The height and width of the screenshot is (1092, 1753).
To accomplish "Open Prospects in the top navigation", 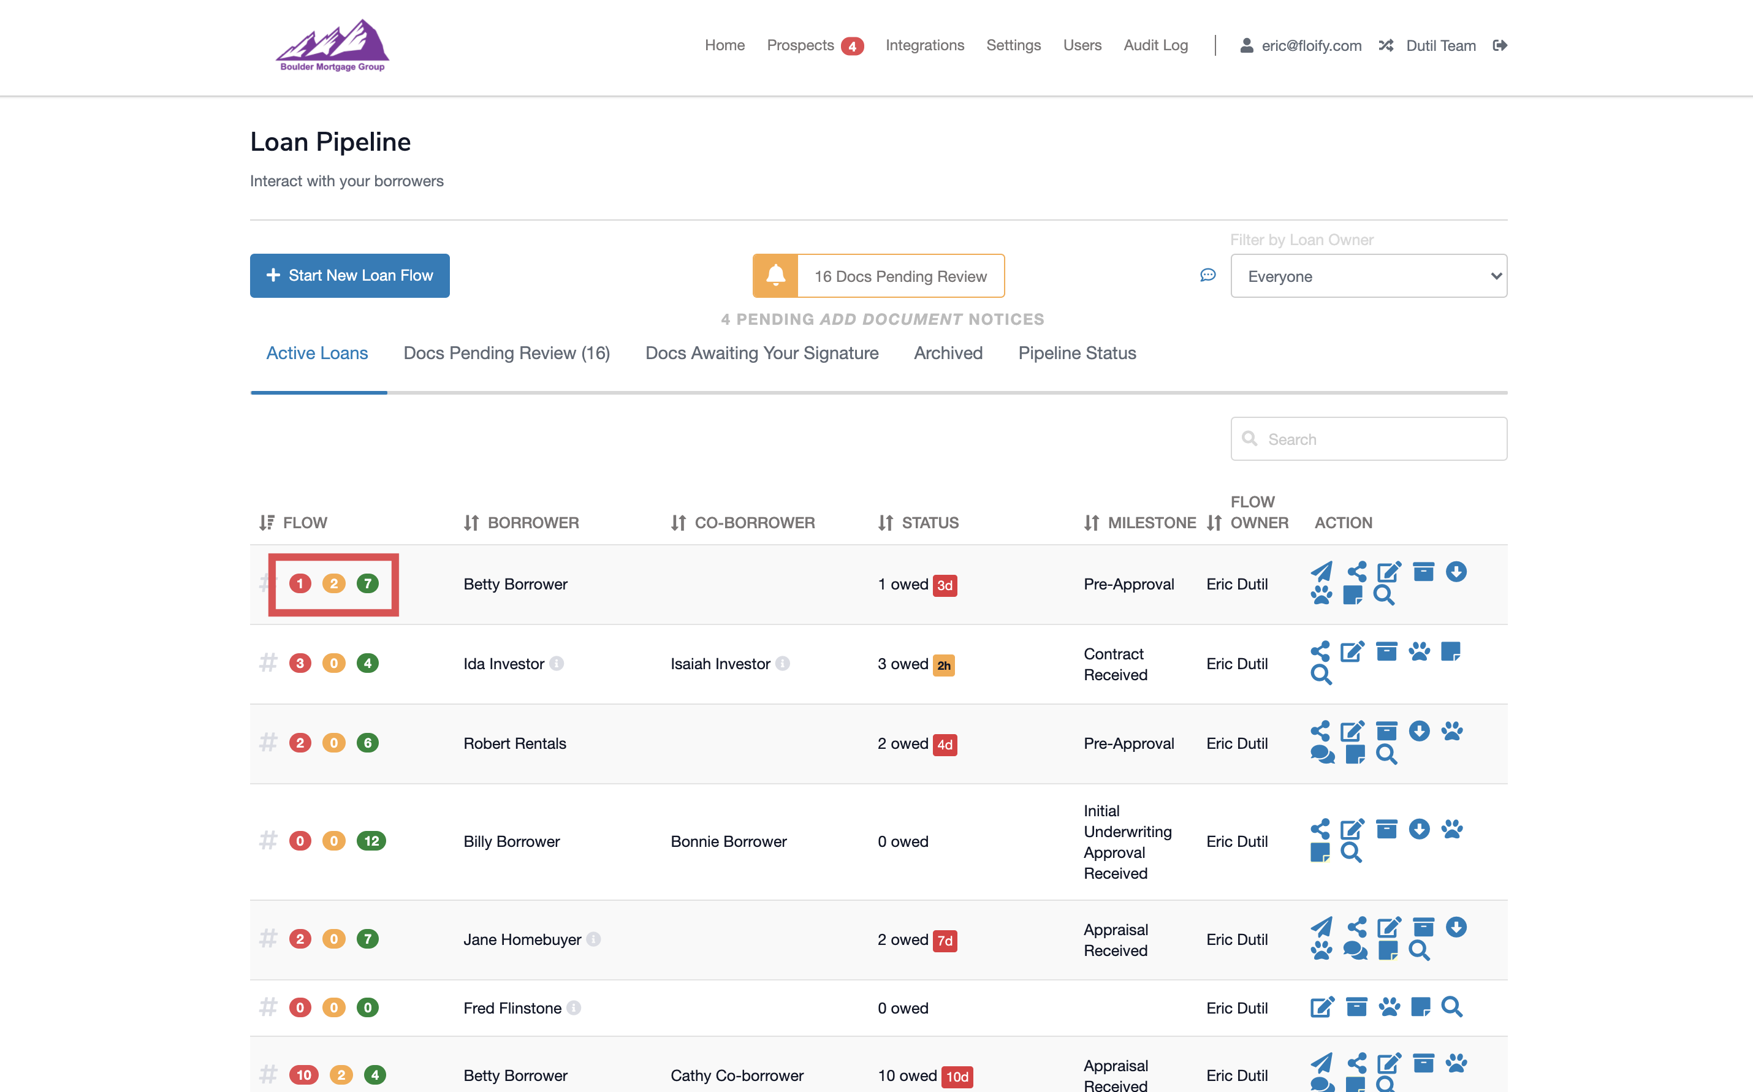I will 800,45.
